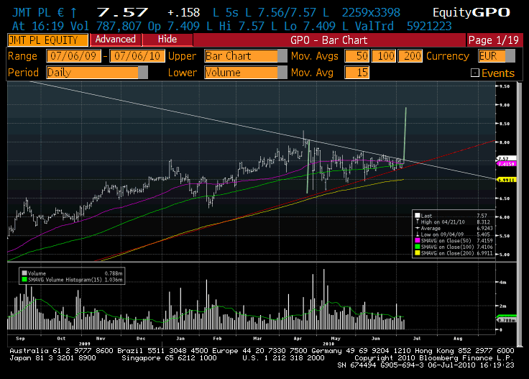This screenshot has height=379, width=529.
Task: Click the Sep label on the time axis
Action: tap(20, 338)
